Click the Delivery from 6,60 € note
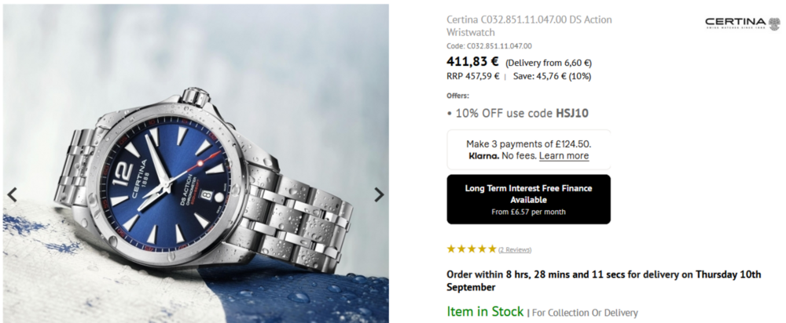This screenshot has width=786, height=323. coord(549,63)
